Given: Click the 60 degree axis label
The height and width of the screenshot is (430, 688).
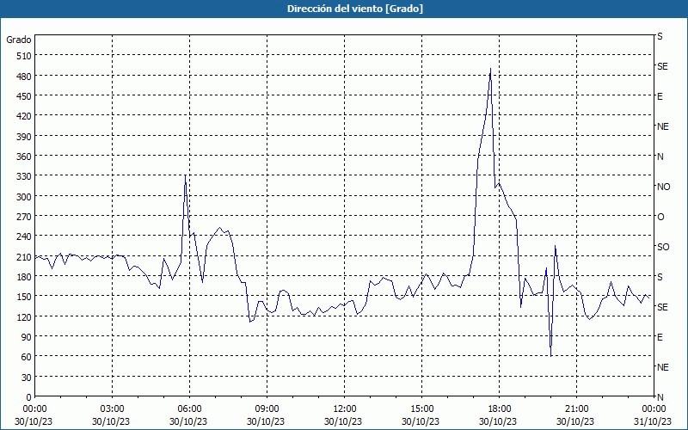Looking at the screenshot, I should click(x=27, y=357).
